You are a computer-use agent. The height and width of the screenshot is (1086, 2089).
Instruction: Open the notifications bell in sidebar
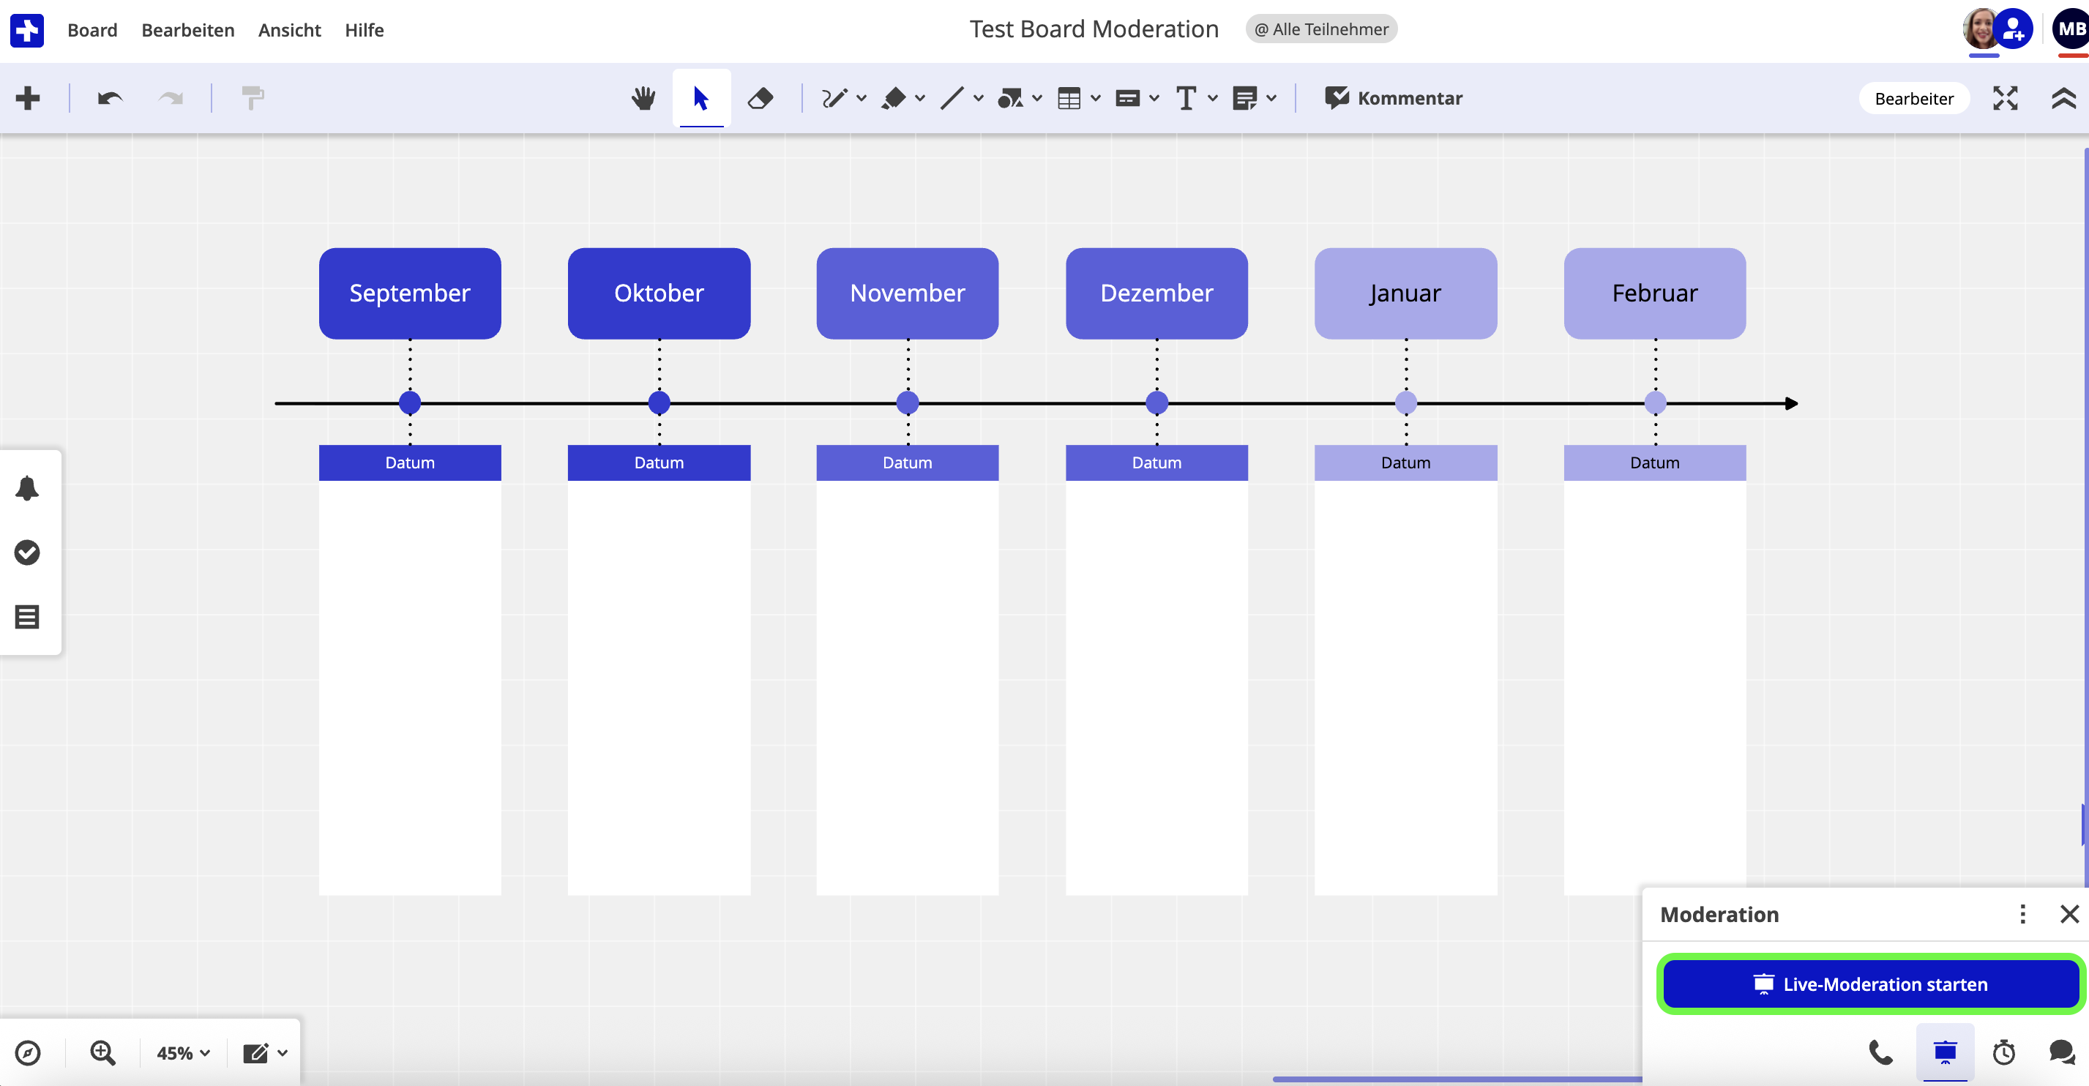coord(27,488)
